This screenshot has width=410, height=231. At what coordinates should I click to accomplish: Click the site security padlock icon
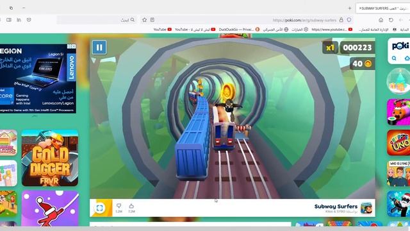tap(341, 20)
